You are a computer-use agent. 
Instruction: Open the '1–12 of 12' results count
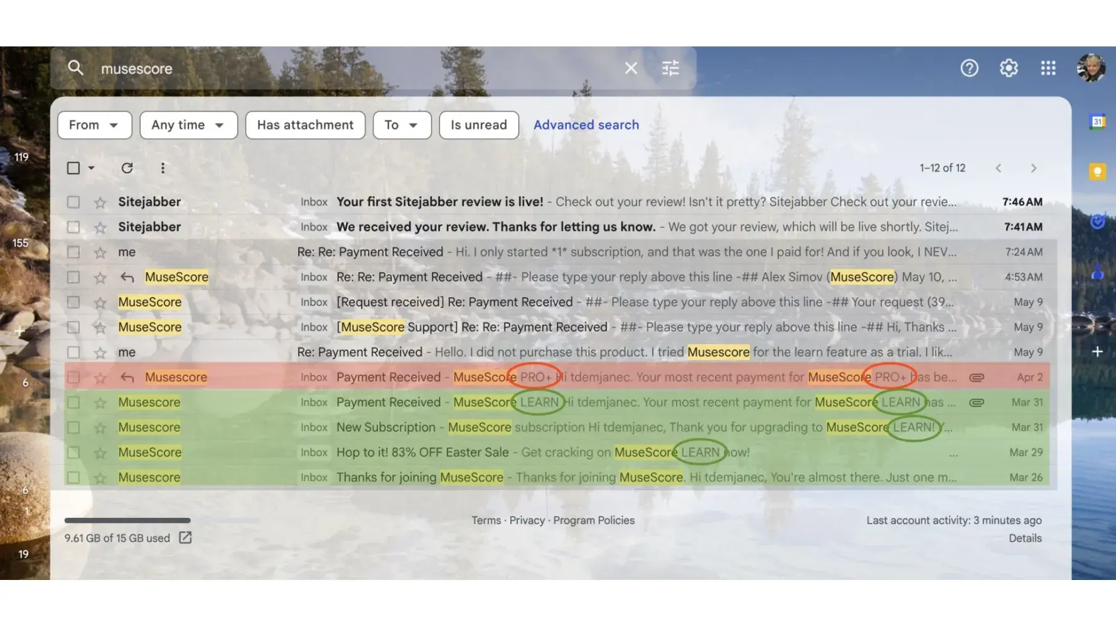click(x=942, y=168)
